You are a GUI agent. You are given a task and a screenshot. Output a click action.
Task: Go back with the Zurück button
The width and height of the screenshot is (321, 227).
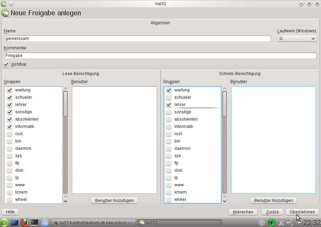[x=272, y=212]
